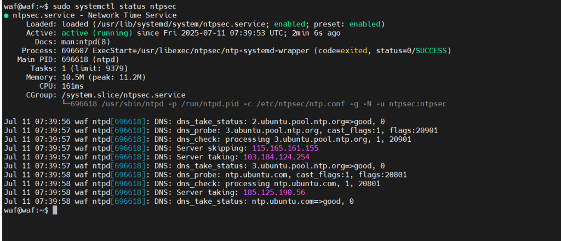Viewport: 561px width, 241px height.
Task: Click the yellow 'exited' code text
Action: (353, 51)
